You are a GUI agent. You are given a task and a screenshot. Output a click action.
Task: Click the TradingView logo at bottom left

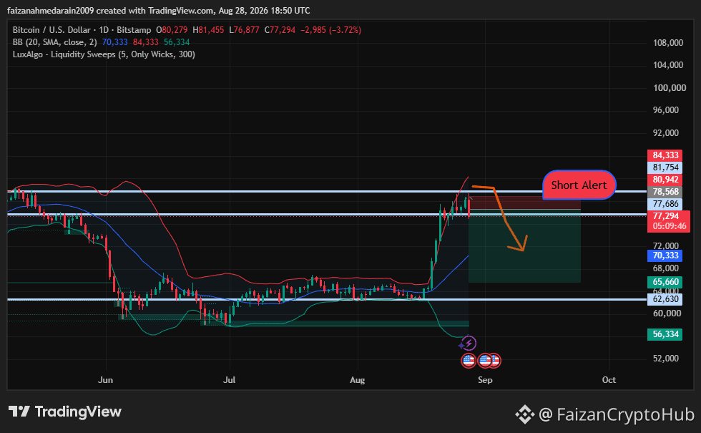(65, 412)
